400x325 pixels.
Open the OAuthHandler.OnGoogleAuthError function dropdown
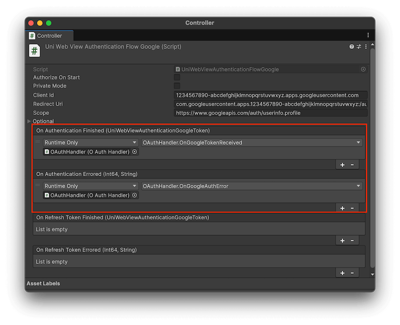coord(252,186)
